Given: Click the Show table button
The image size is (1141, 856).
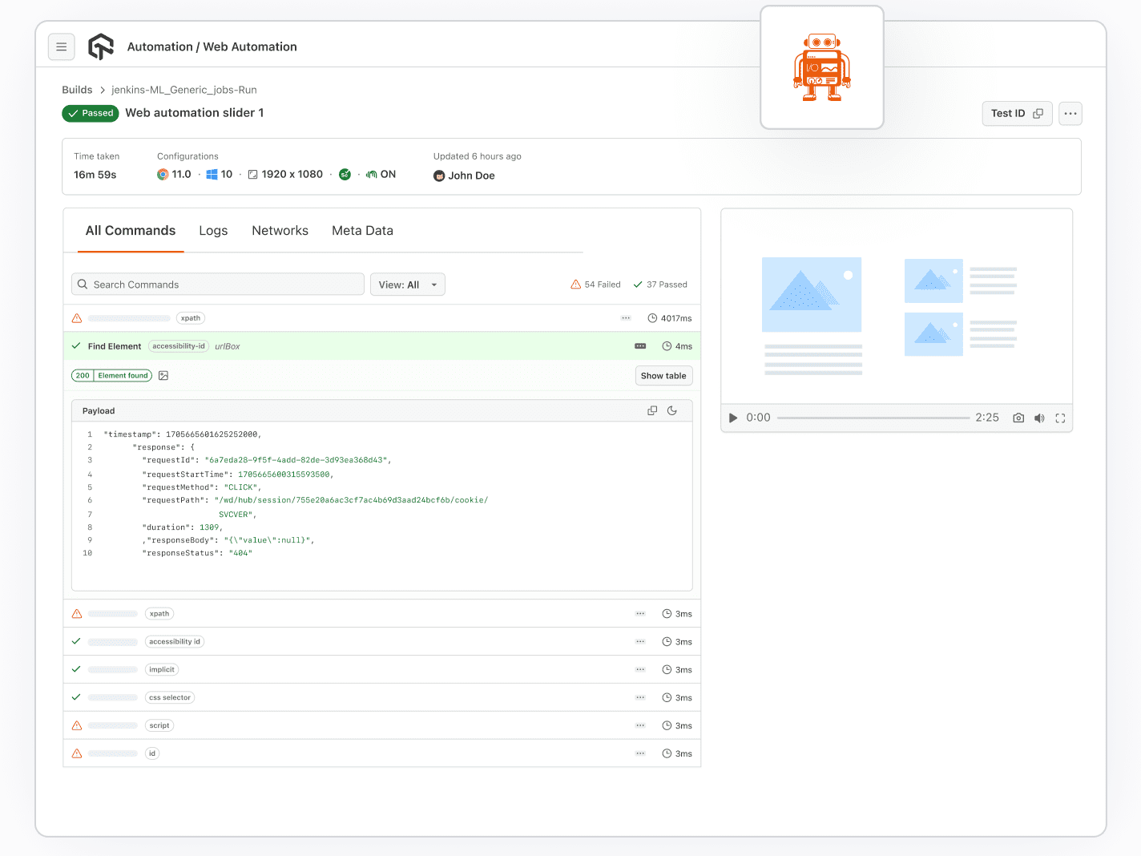Looking at the screenshot, I should pyautogui.click(x=663, y=375).
